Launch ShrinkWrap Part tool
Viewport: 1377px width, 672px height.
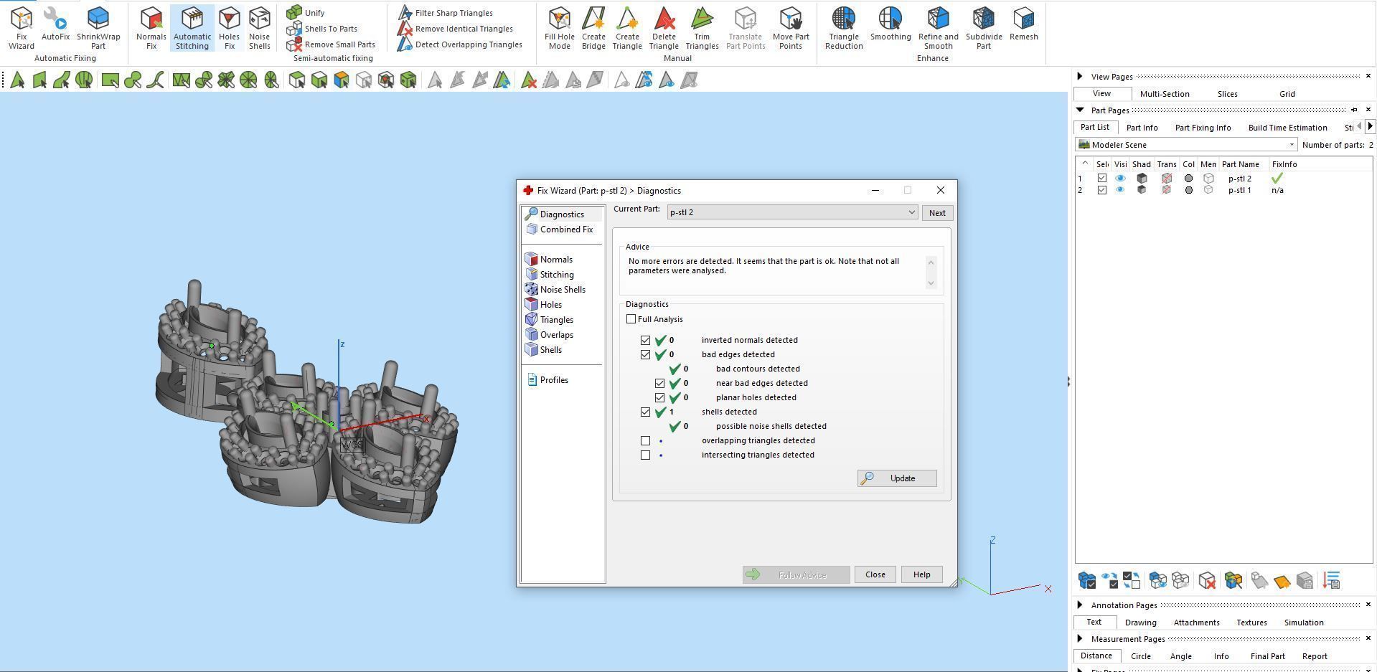(98, 28)
